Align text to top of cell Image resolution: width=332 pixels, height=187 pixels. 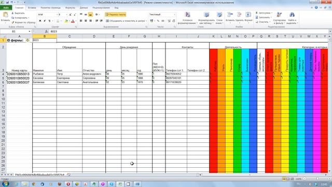(81, 15)
